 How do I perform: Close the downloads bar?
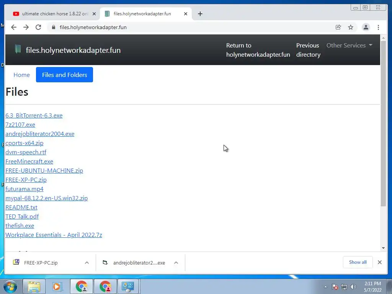pyautogui.click(x=379, y=262)
